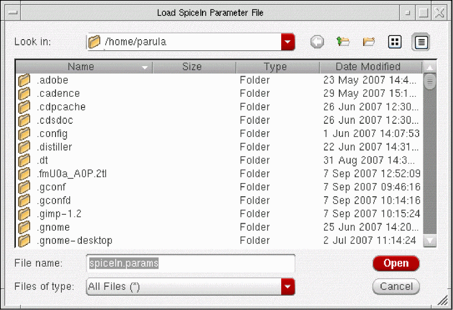Viewport: 453px width, 310px height.
Task: Select the .cdpcache folder icon
Action: [24, 107]
